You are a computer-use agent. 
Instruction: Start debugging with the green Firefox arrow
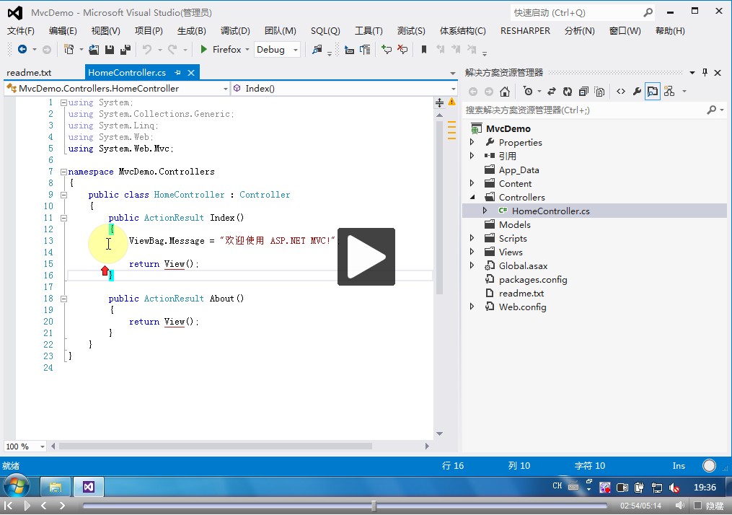(204, 50)
